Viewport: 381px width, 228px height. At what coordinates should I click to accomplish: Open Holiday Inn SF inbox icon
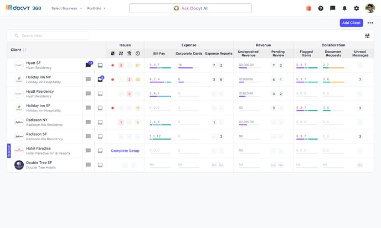(x=100, y=108)
